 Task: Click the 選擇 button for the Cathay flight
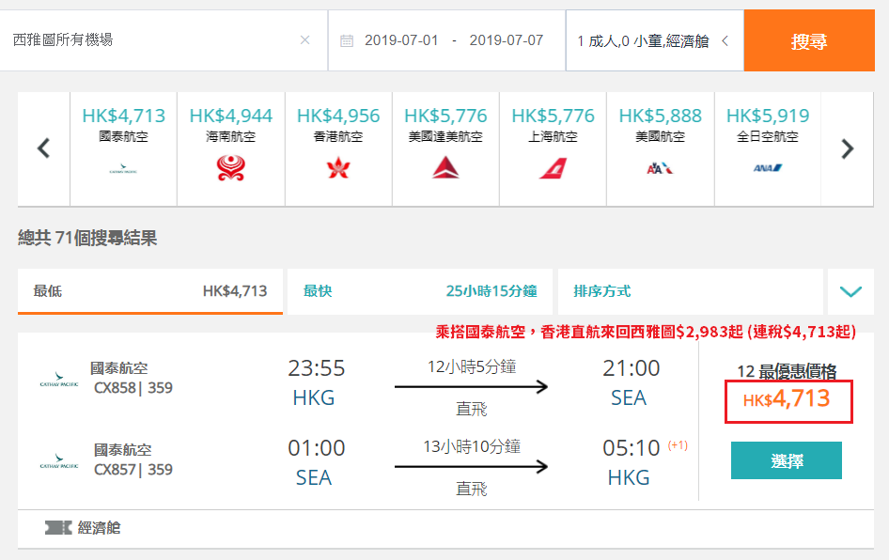[x=787, y=460]
